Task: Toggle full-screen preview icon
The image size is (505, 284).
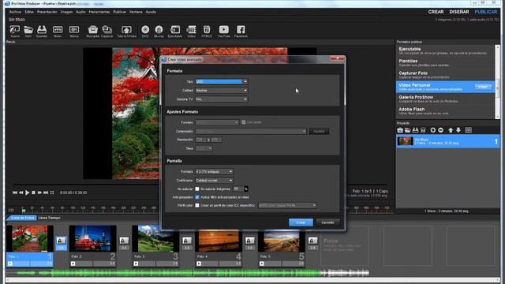Action: [52, 192]
